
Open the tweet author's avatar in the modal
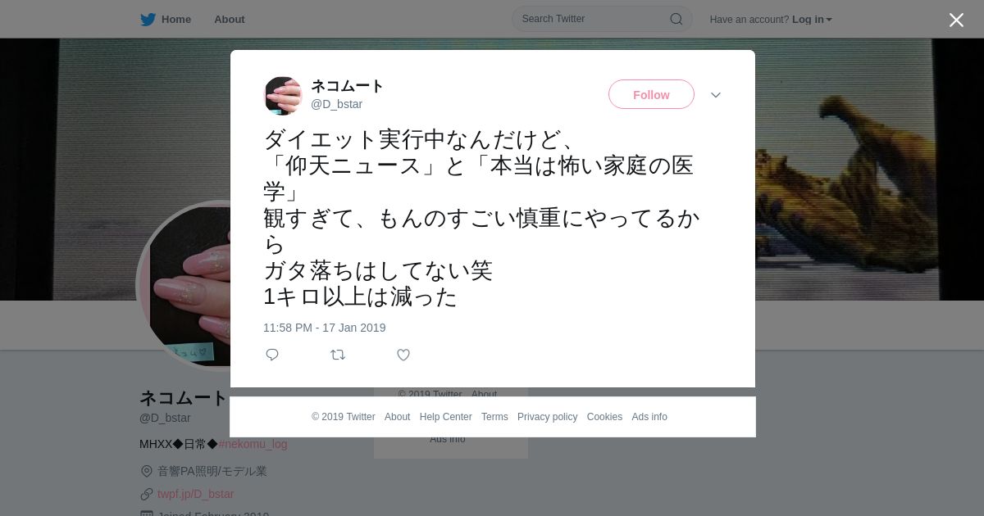pyautogui.click(x=283, y=96)
